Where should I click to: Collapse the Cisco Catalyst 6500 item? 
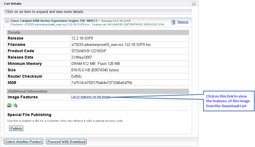pos(7,21)
